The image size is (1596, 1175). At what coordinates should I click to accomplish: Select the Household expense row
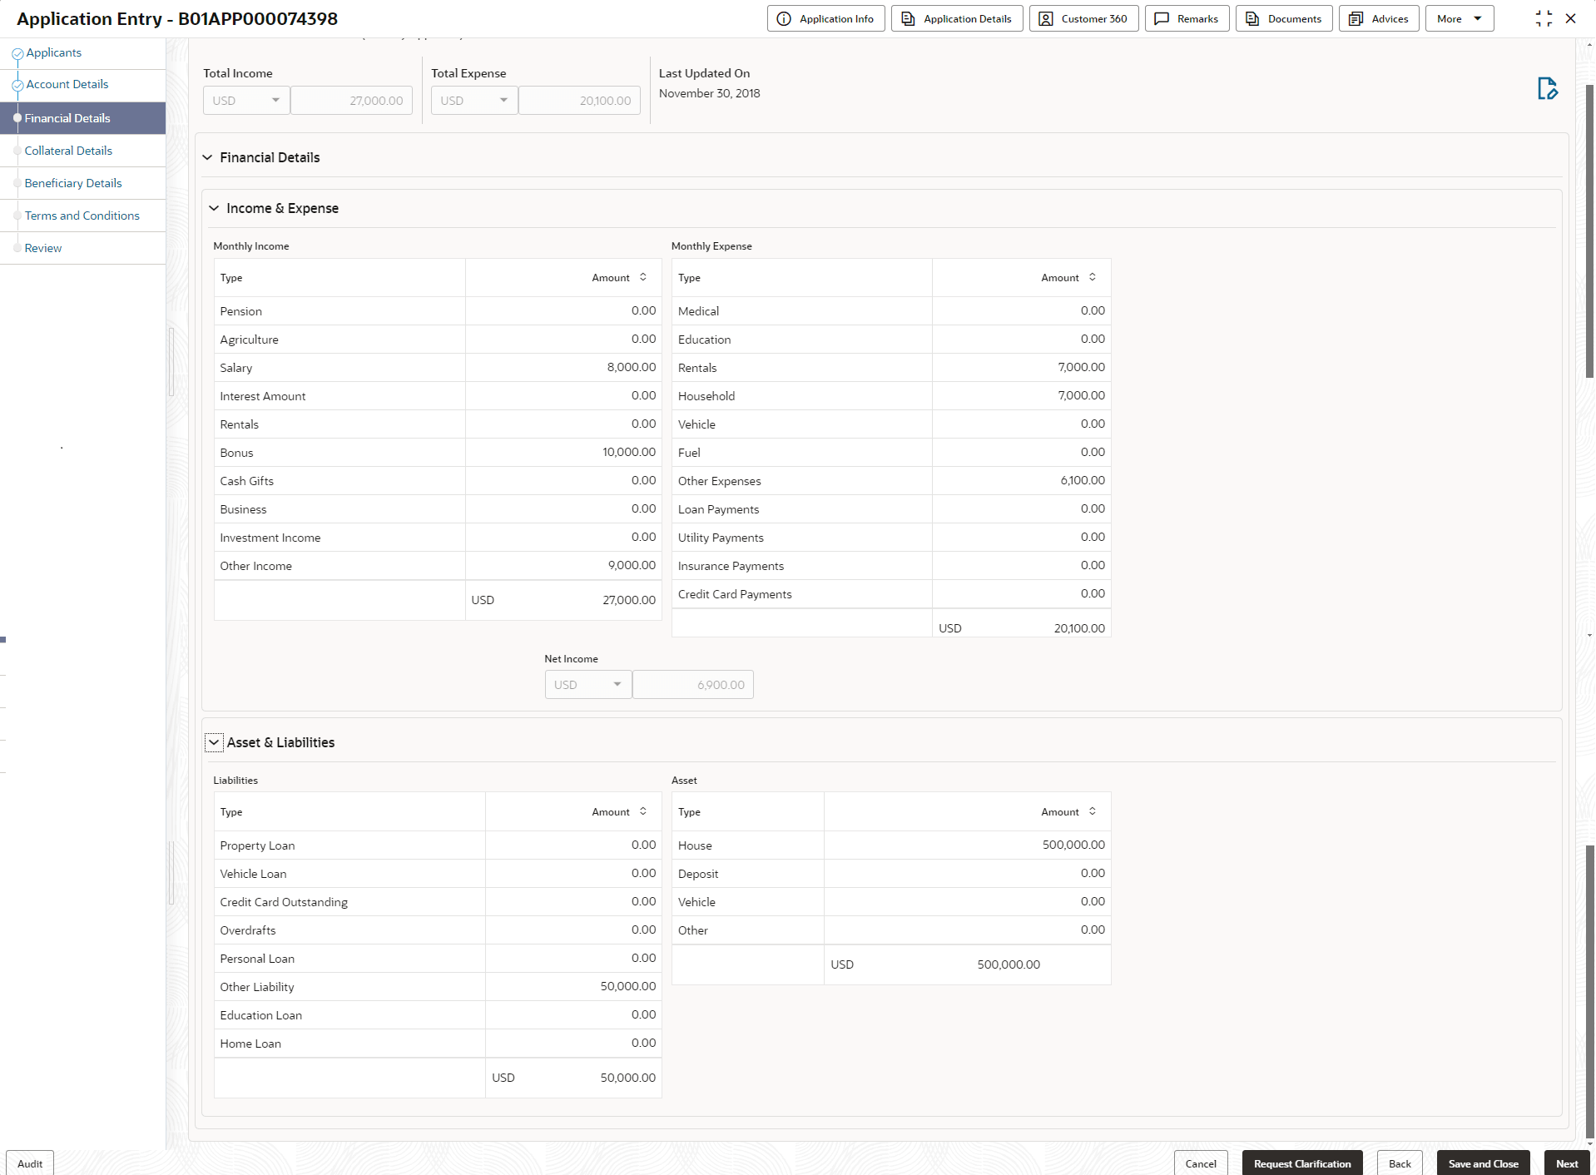(891, 396)
